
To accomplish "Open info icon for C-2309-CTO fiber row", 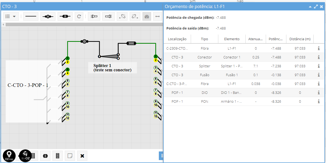I will (x=319, y=48).
